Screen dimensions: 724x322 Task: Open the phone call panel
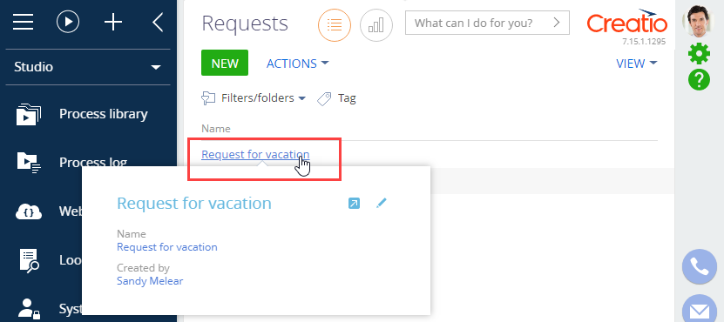(699, 266)
